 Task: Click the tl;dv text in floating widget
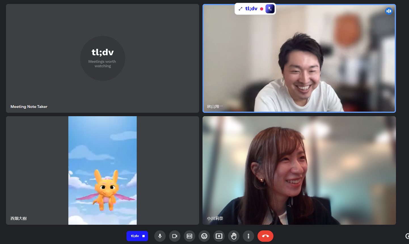pyautogui.click(x=251, y=9)
